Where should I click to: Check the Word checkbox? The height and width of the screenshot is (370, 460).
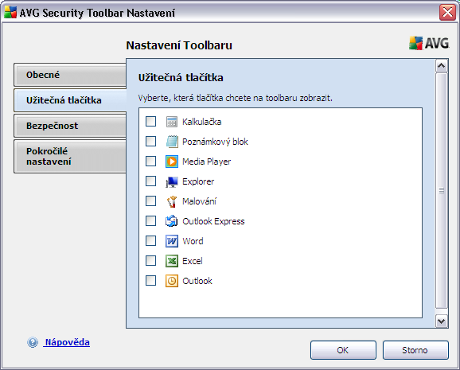[x=150, y=240]
